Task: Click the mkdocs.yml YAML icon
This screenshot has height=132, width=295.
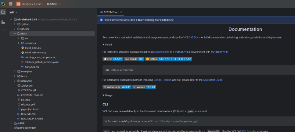Action: coord(19,105)
